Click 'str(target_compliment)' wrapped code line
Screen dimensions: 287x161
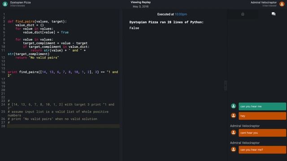[x=29, y=54]
